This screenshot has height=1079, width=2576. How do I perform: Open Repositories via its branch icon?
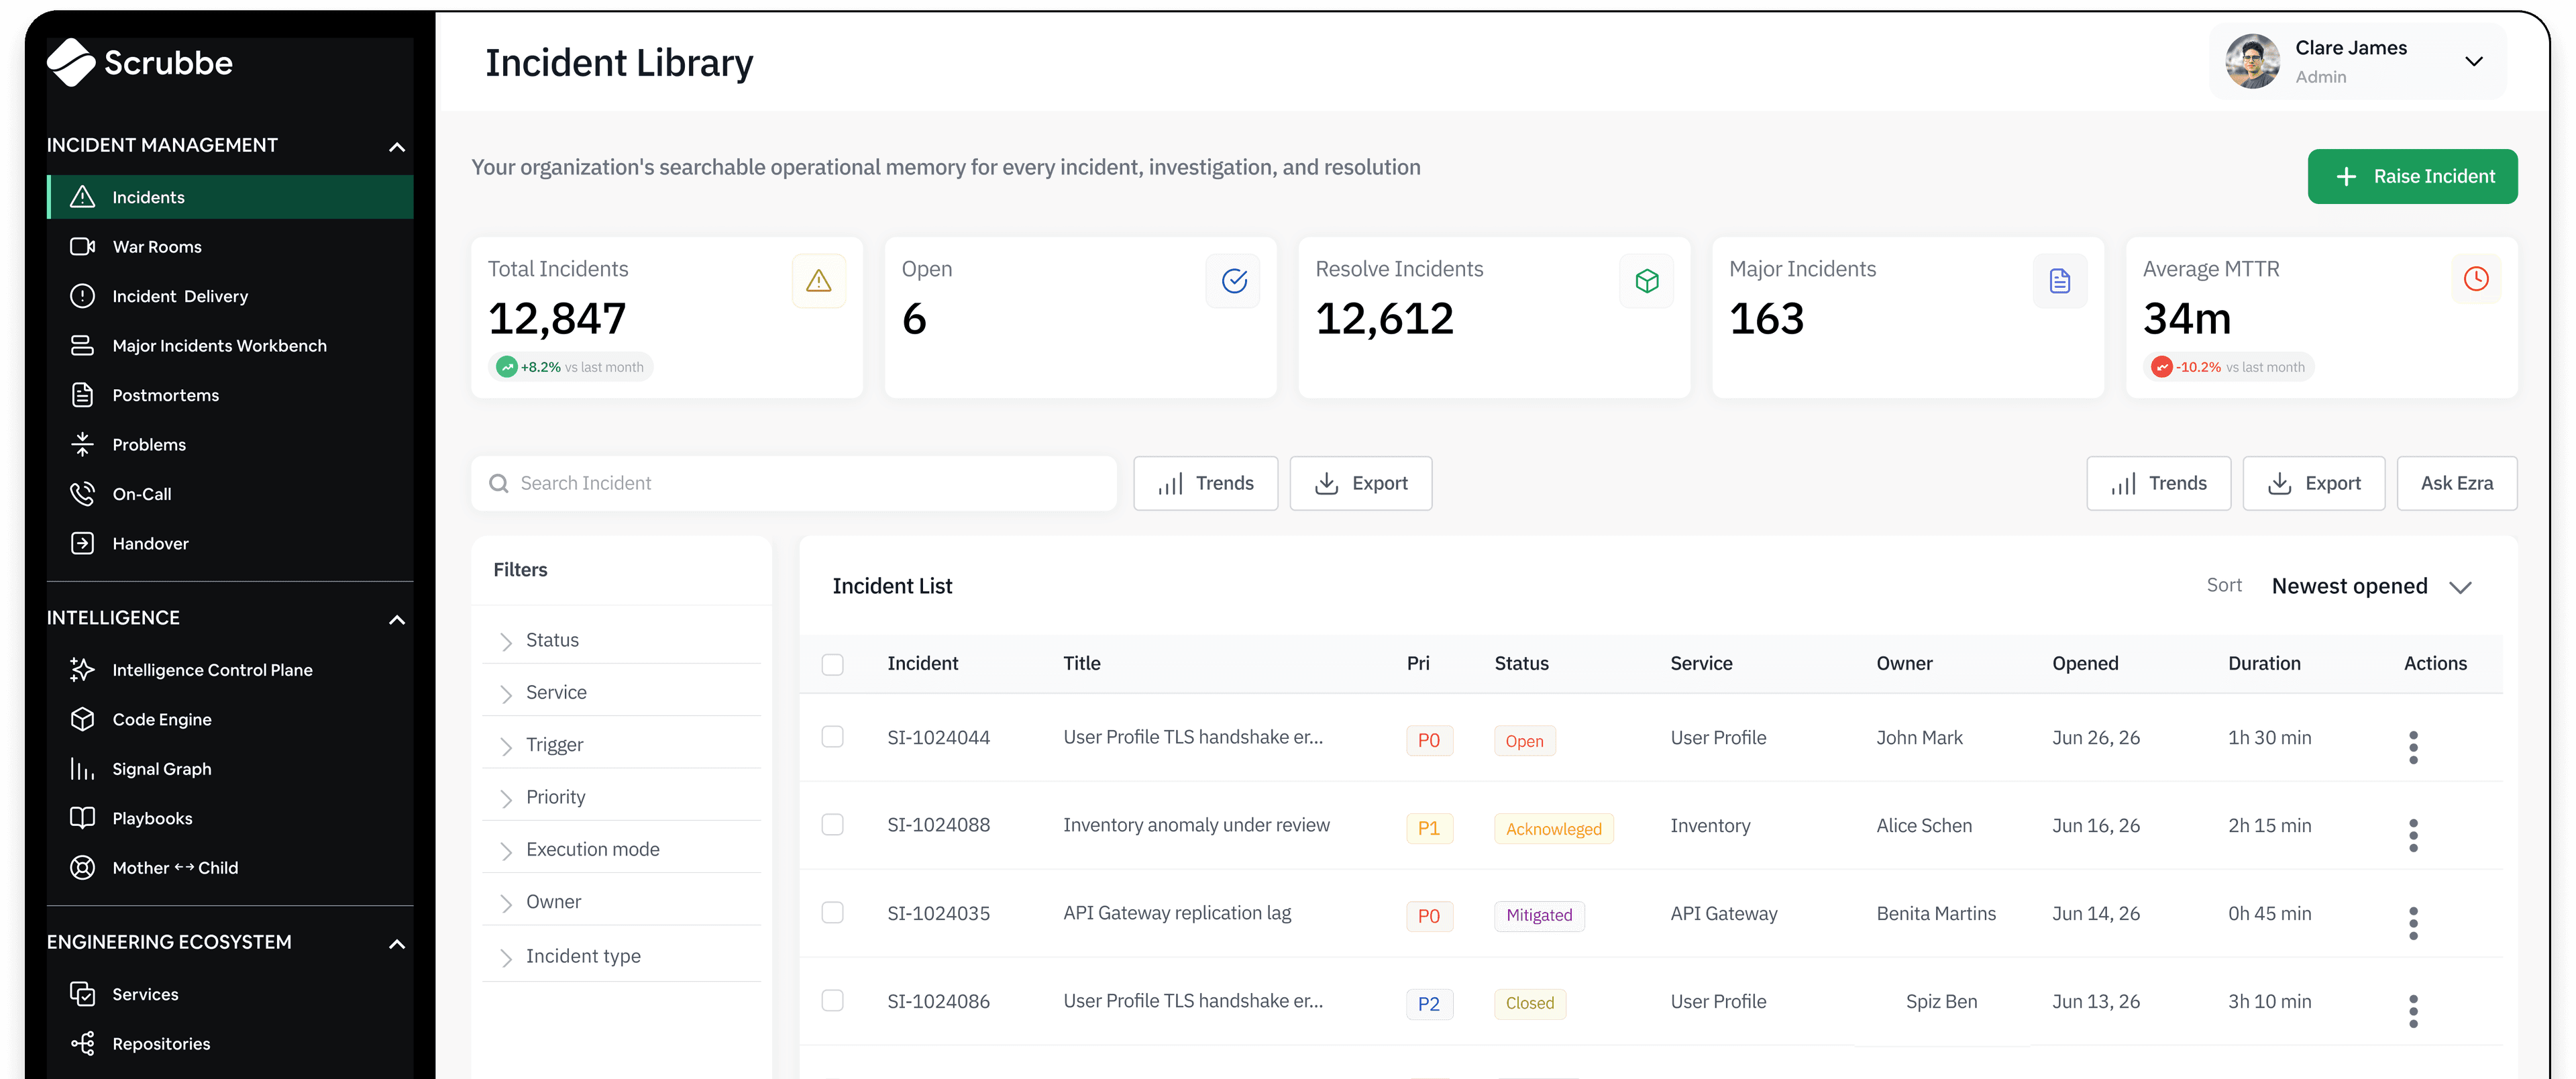[x=83, y=1043]
